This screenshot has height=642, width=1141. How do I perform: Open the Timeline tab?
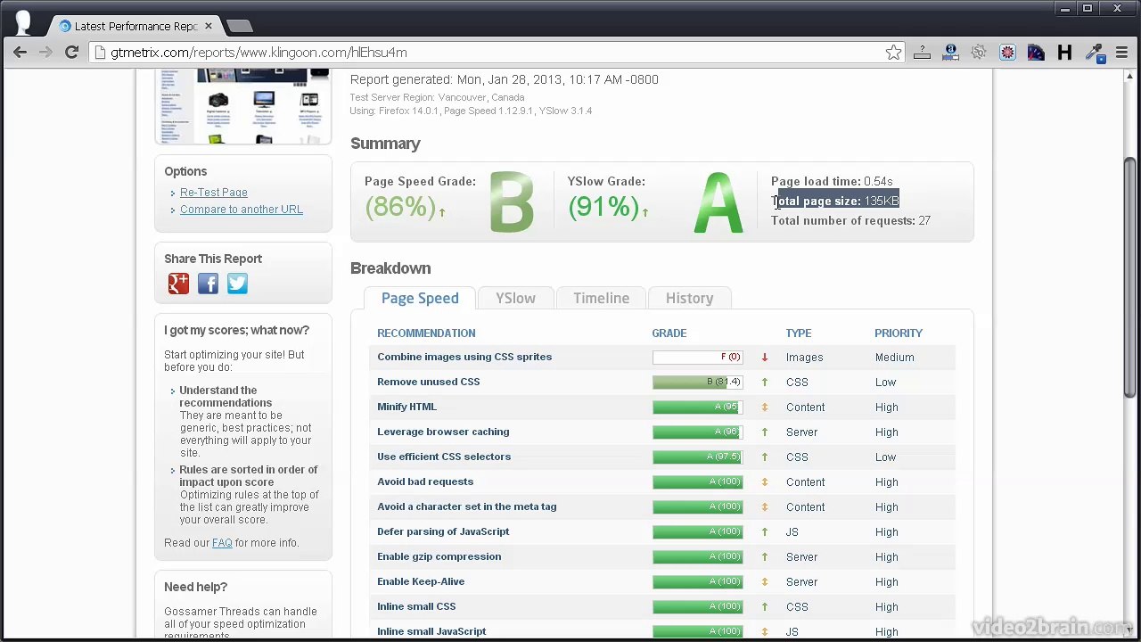coord(601,298)
